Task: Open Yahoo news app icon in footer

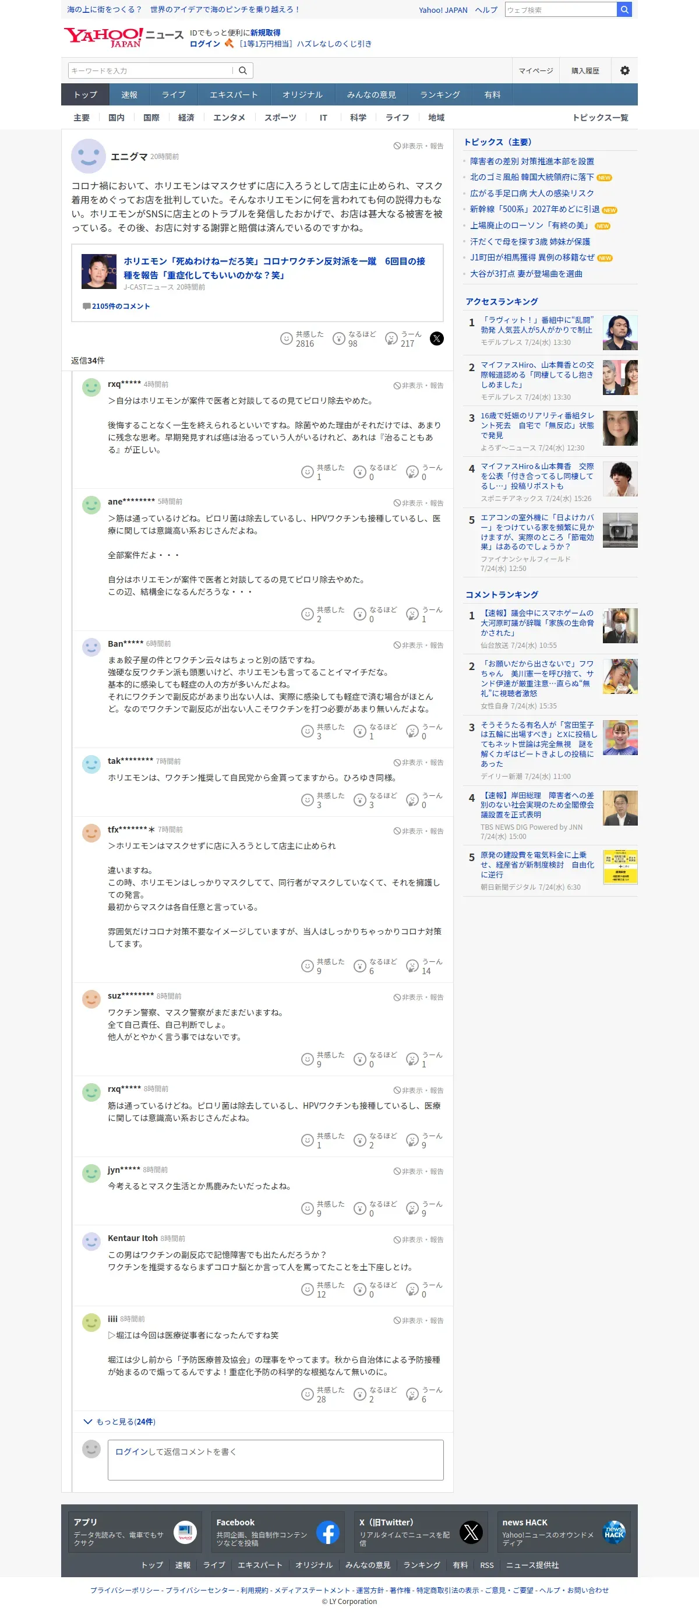Action: (185, 1532)
